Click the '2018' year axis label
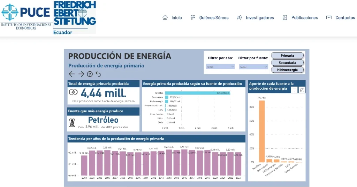Viewport: 357px width, 187px height. point(200,178)
